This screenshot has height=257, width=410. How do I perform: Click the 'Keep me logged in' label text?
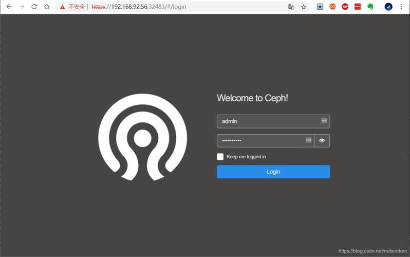pos(246,156)
